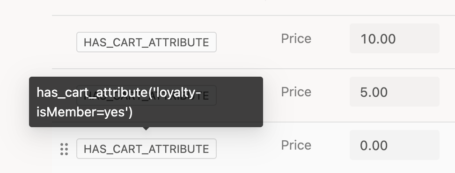Focus the price field showing 10.00
Viewport: 455px width, 173px height.
click(x=394, y=38)
